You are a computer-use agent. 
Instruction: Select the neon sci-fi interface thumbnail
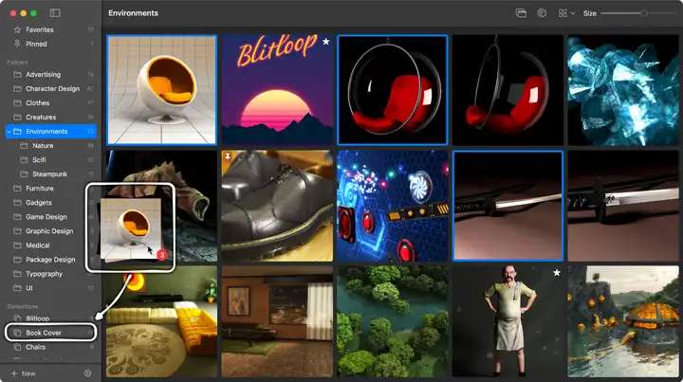(x=393, y=206)
